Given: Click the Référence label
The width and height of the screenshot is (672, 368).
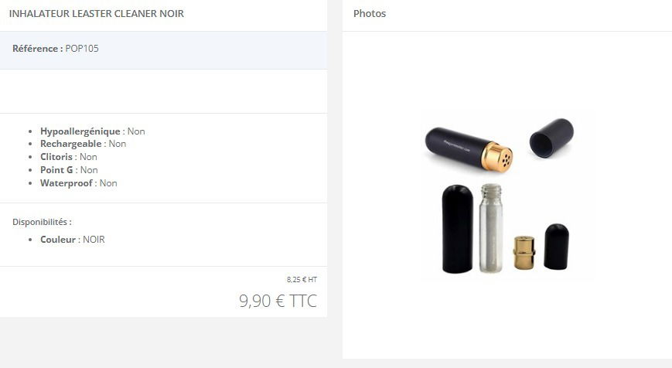Looking at the screenshot, I should [38, 49].
